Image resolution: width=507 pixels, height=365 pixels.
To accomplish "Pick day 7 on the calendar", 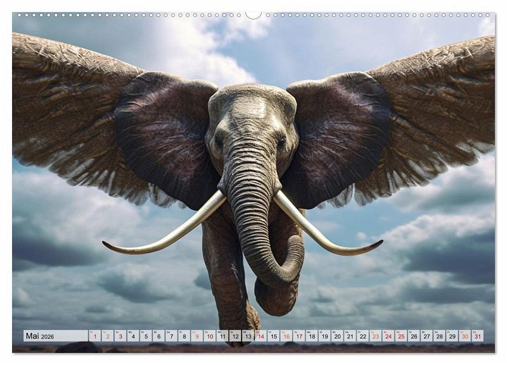I will coord(171,336).
